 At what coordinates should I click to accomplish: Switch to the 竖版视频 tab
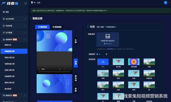pos(57,27)
